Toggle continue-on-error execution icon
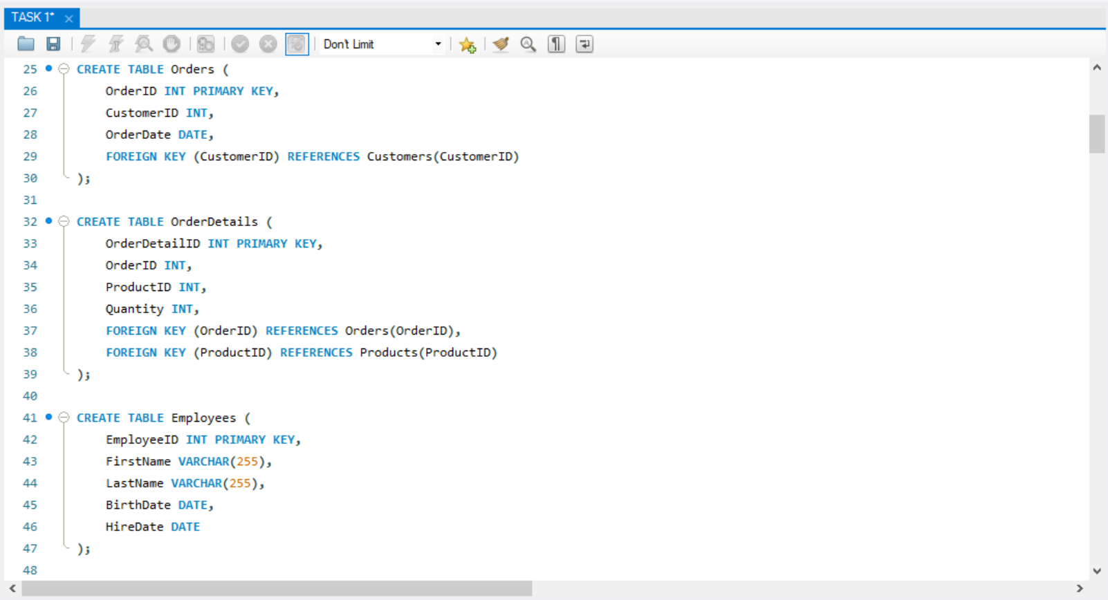The height and width of the screenshot is (600, 1108). (205, 44)
